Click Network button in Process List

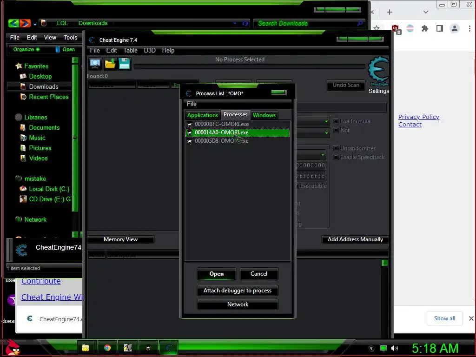point(238,304)
